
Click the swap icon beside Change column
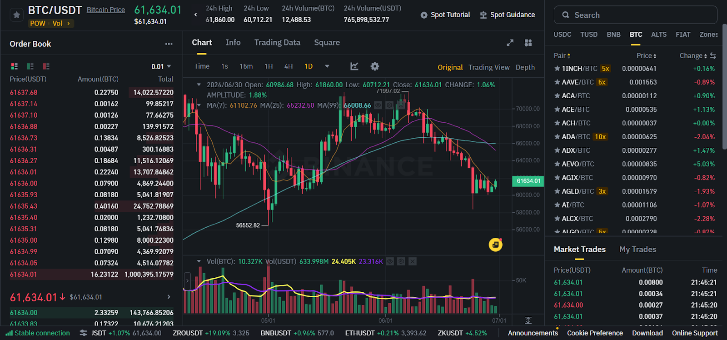coord(713,55)
